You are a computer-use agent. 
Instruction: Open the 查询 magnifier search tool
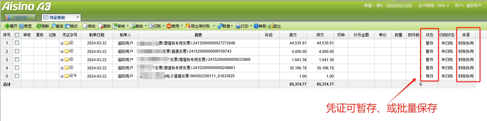[x=53, y=26]
